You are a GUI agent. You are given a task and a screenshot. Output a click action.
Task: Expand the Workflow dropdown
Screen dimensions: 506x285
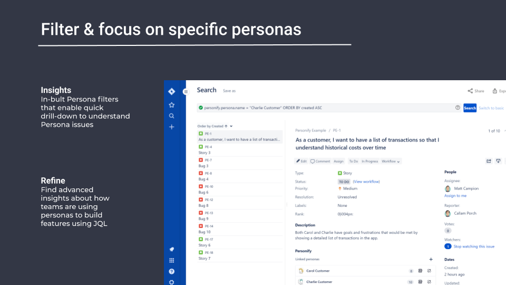click(x=391, y=161)
